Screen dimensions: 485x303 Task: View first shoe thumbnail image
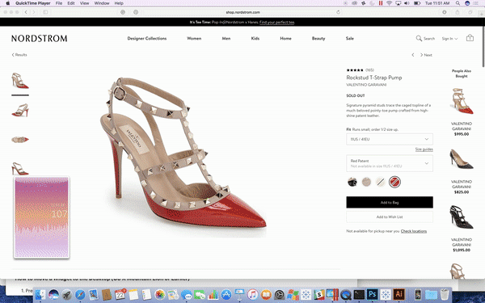(x=20, y=81)
